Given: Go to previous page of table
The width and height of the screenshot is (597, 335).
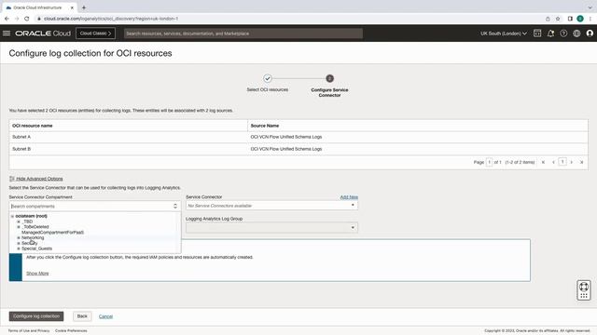Looking at the screenshot, I should click(x=553, y=162).
